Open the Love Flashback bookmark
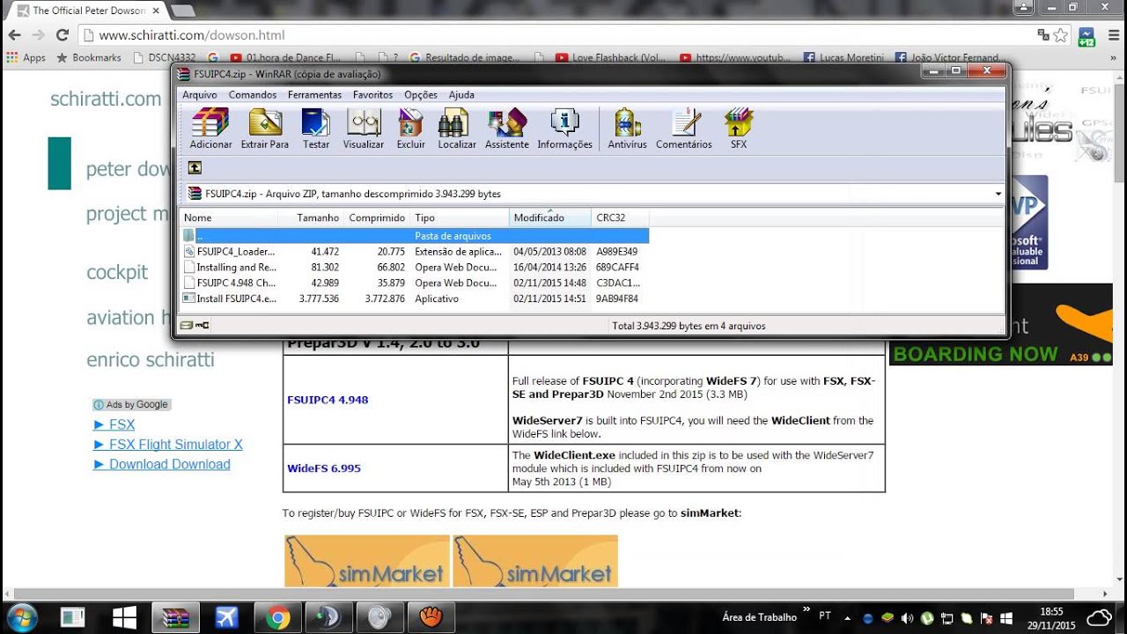 point(610,57)
